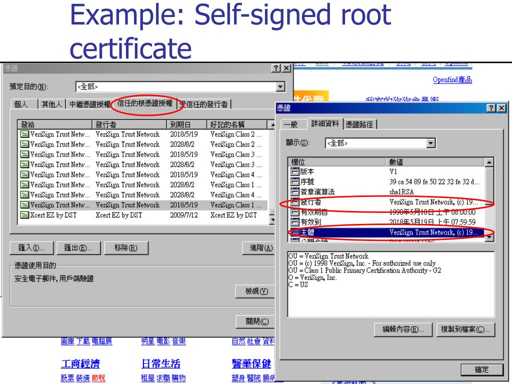
Task: Select the 主體 field row
Action: pyautogui.click(x=387, y=232)
